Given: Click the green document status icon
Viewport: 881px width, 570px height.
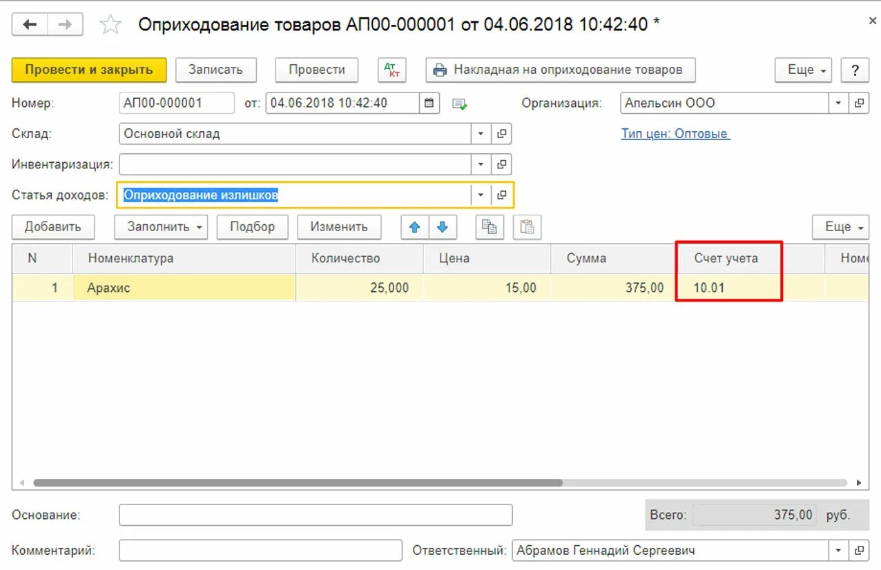Looking at the screenshot, I should (459, 104).
